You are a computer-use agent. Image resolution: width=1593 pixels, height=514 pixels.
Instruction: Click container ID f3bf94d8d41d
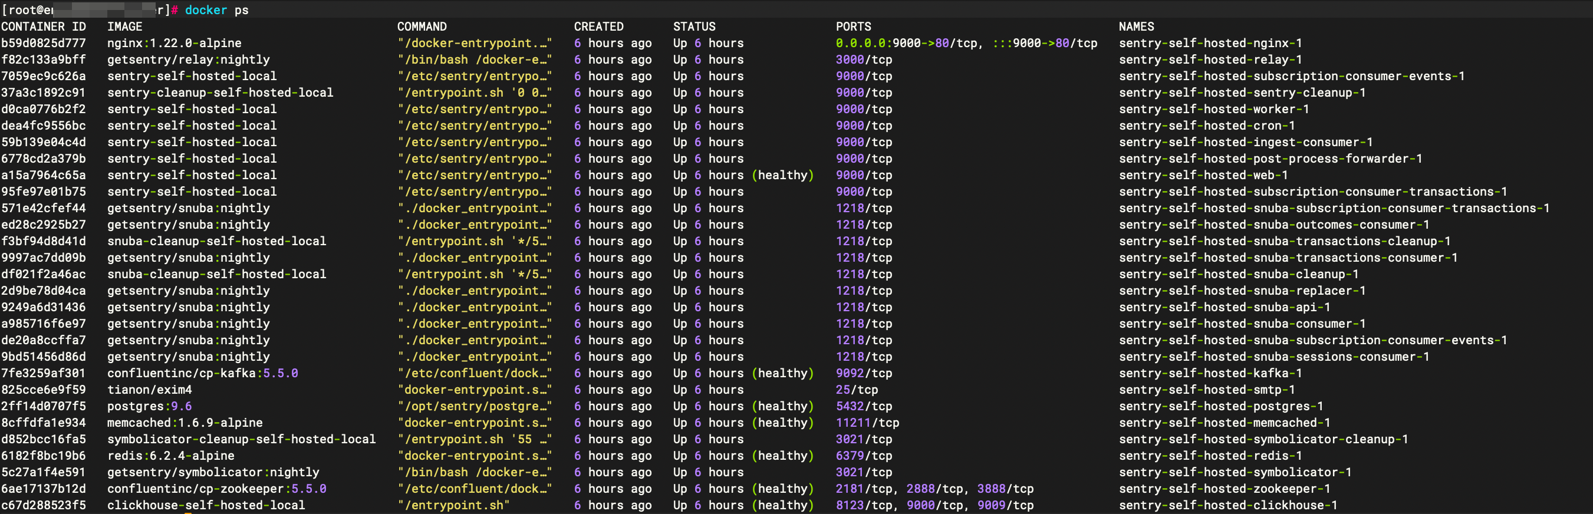click(x=43, y=241)
